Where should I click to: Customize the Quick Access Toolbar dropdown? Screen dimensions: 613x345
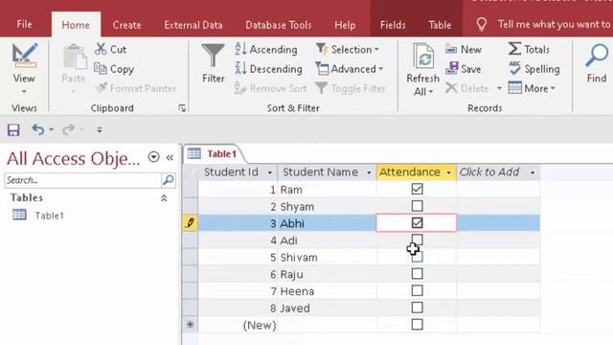coord(100,129)
